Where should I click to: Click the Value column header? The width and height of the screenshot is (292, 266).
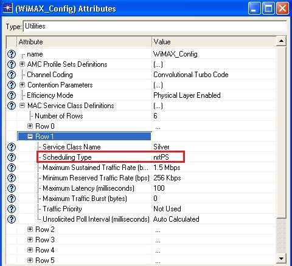[x=214, y=42]
